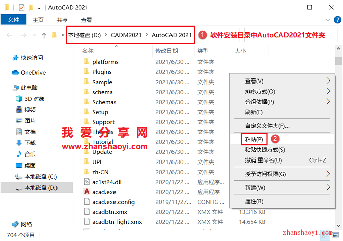
Task: Choose 属性(R) from context menu
Action: (x=282, y=201)
